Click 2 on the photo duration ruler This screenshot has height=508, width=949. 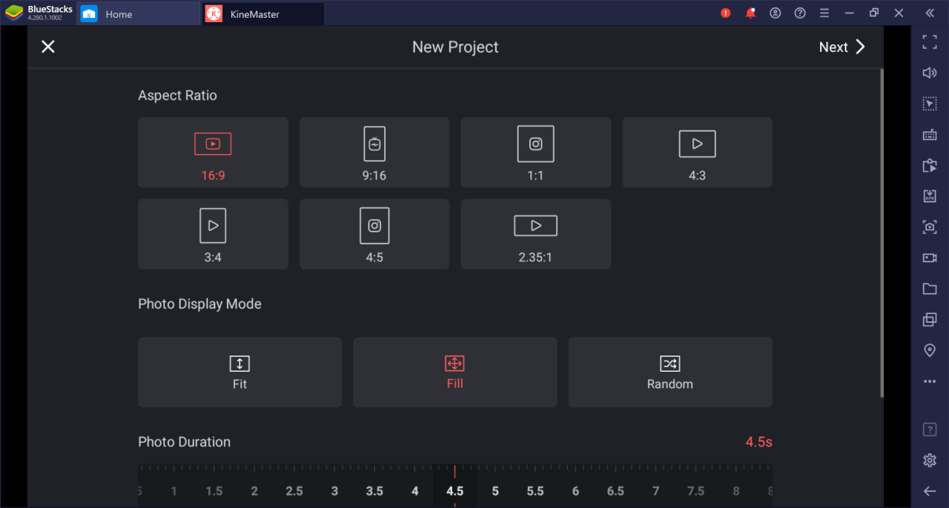pos(254,491)
